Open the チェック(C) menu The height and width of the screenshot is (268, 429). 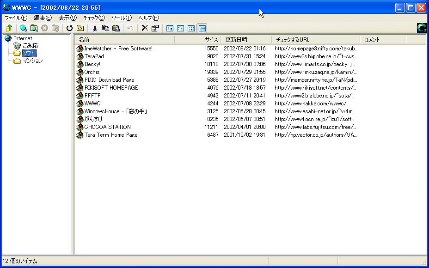pyautogui.click(x=94, y=18)
